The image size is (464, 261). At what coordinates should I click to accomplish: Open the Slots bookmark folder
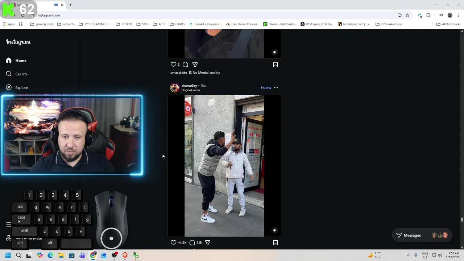[x=142, y=24]
